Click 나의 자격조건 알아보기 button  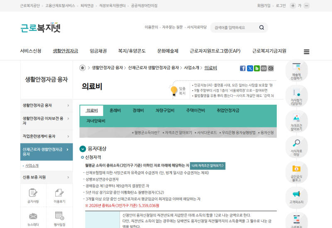click(207, 166)
